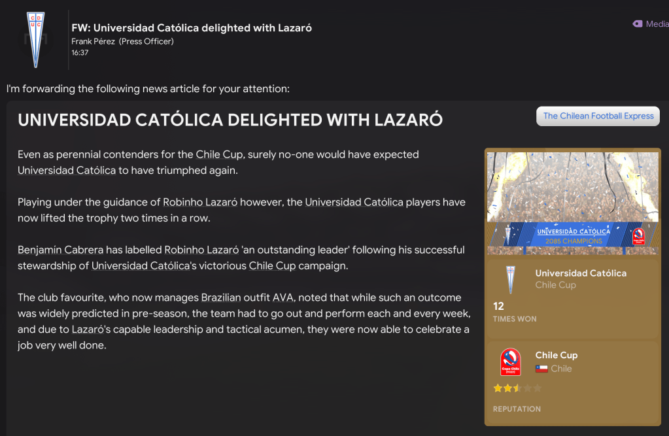669x436 pixels.
Task: Click sender Frank Pérez (Press Officer)
Action: [122, 41]
